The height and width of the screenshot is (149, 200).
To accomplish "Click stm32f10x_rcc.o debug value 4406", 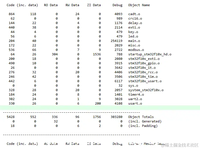I will coord(118,72).
